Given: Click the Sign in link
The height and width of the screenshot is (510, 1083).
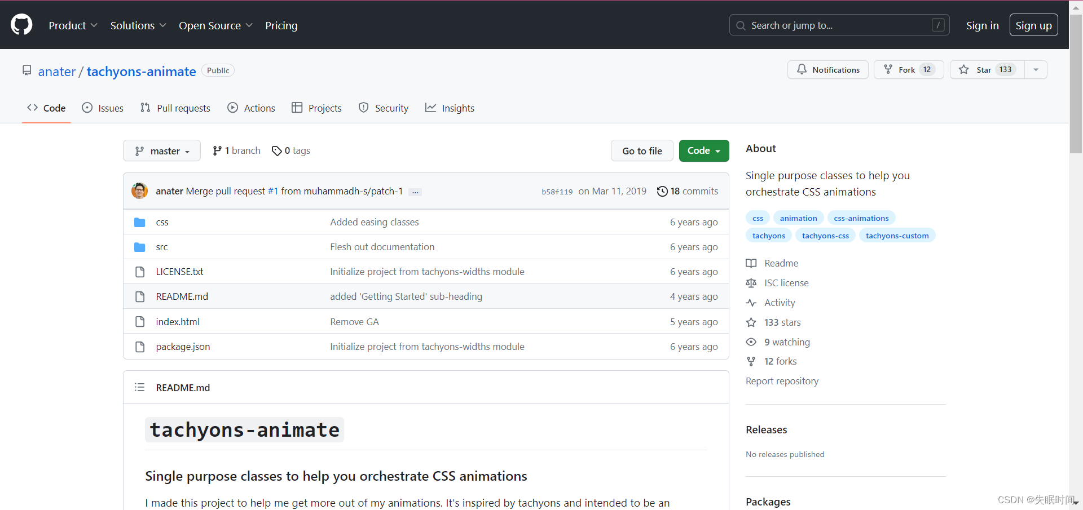Looking at the screenshot, I should click(982, 25).
